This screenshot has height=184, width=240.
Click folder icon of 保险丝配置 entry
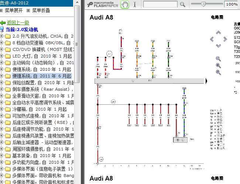coord(8,83)
